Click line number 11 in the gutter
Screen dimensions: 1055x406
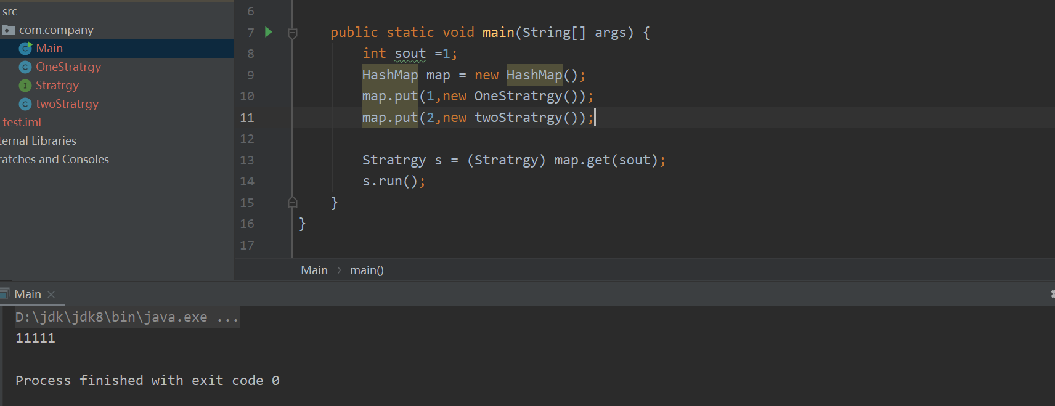coord(246,117)
